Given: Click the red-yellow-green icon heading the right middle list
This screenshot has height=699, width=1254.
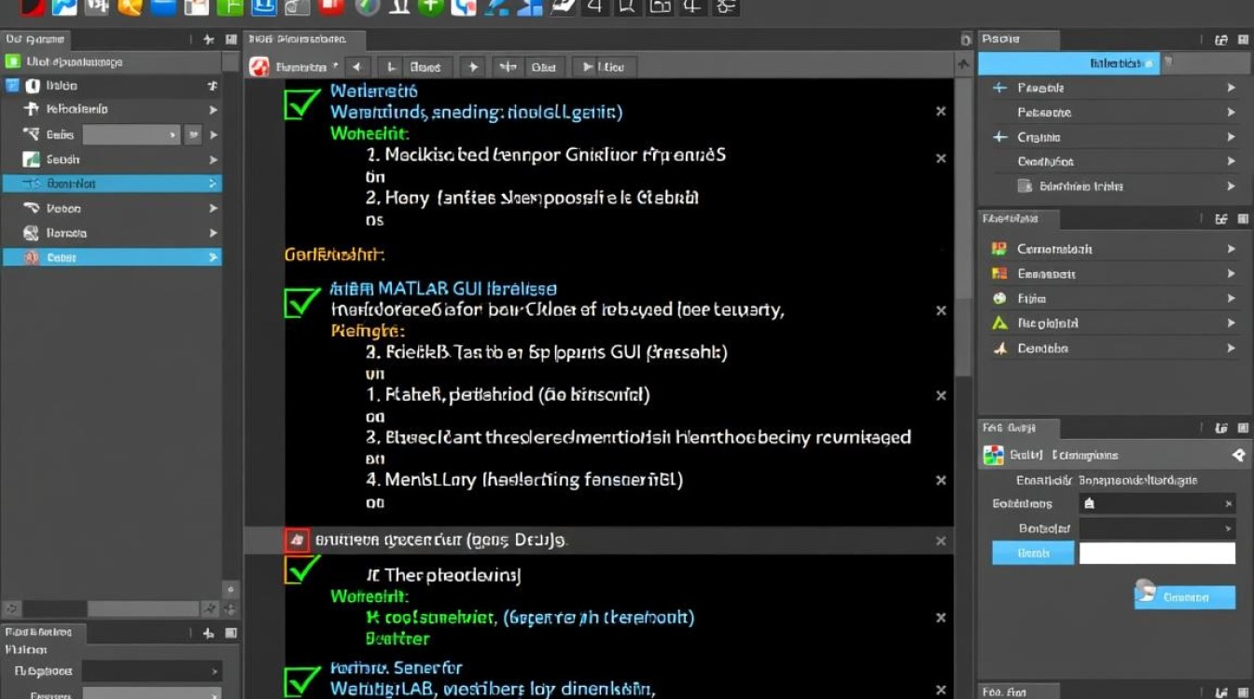Looking at the screenshot, I should click(x=999, y=249).
